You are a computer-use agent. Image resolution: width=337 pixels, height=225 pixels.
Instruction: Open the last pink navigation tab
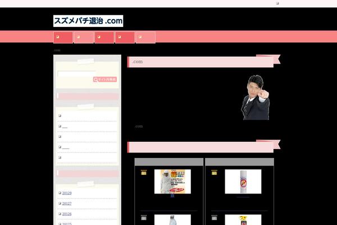pos(145,38)
